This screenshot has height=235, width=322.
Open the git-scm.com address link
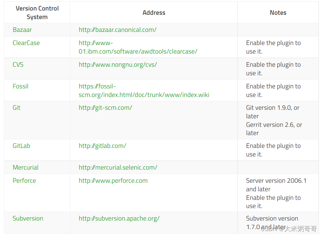(105, 107)
